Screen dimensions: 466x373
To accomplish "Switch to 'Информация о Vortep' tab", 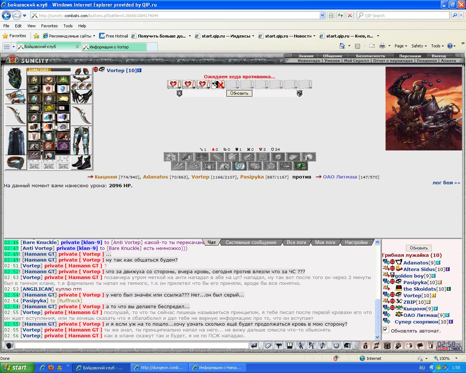I will tap(114, 47).
